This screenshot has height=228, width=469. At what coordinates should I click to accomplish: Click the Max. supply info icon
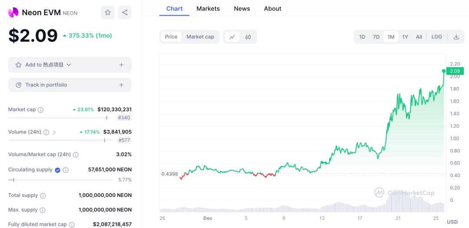[x=43, y=210]
